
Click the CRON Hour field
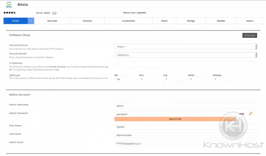149,79
